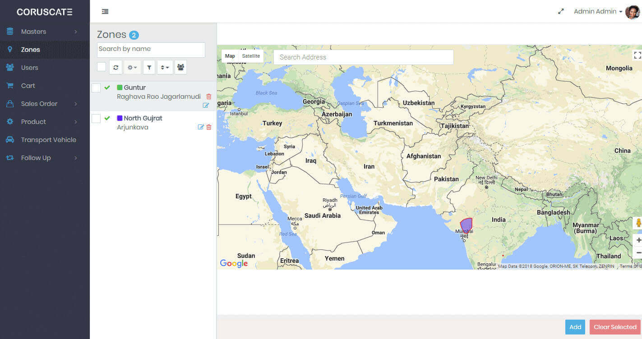The height and width of the screenshot is (339, 642).
Task: Toggle the select-all zones checkbox
Action: [x=102, y=67]
